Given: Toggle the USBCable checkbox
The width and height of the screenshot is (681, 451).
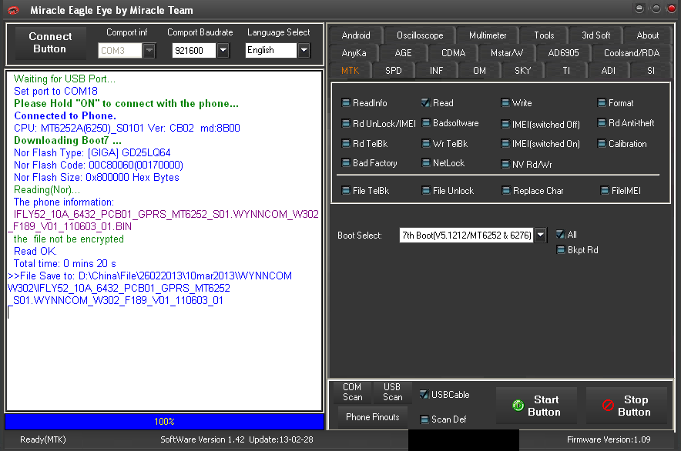Looking at the screenshot, I should 424,395.
